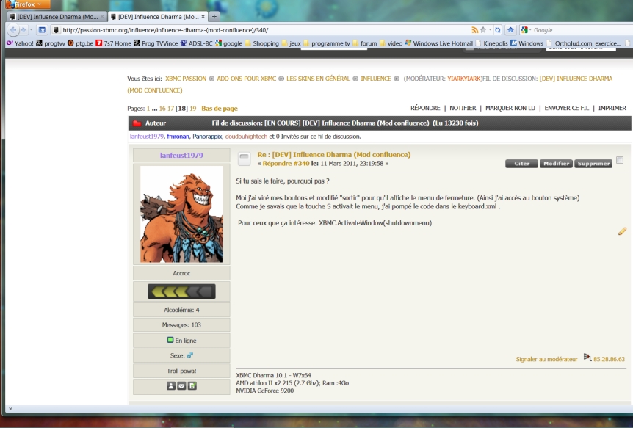Click the lanfeust1979 avatar image
The height and width of the screenshot is (428, 633).
(181, 214)
